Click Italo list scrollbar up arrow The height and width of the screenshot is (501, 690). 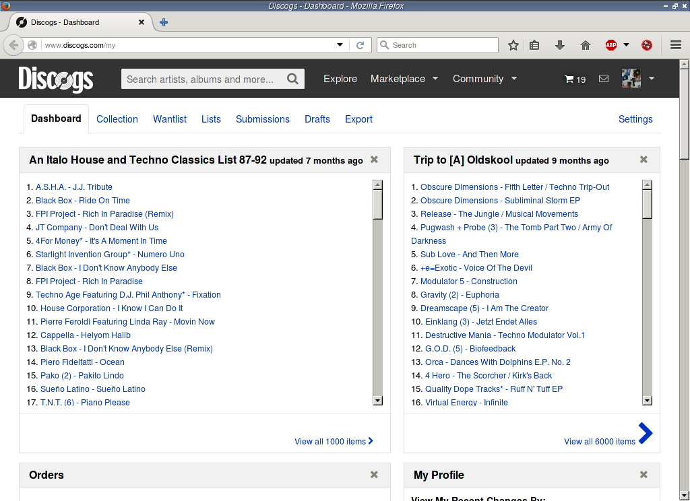pyautogui.click(x=377, y=185)
